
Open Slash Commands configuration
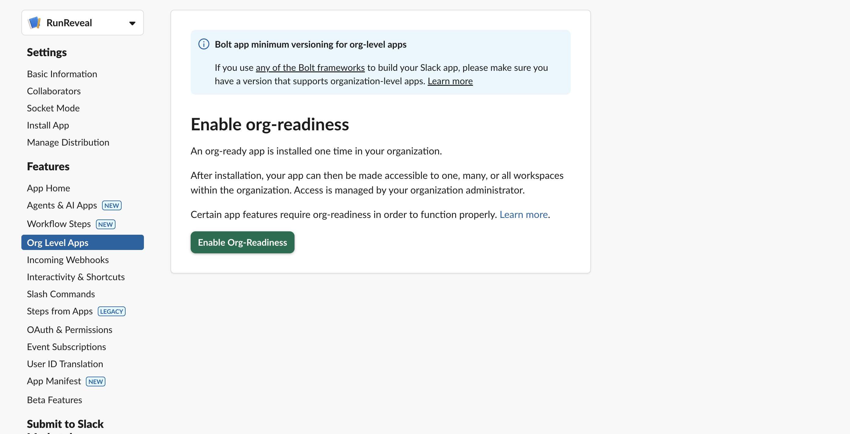pyautogui.click(x=61, y=294)
